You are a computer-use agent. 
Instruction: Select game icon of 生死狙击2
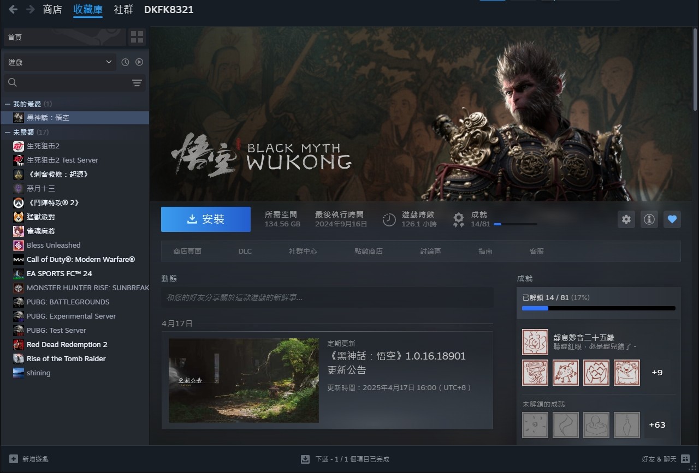pos(19,146)
